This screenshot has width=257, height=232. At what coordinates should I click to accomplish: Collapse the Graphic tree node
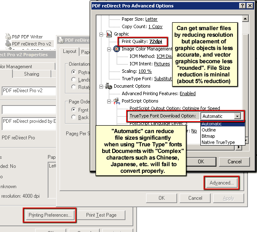click(101, 34)
